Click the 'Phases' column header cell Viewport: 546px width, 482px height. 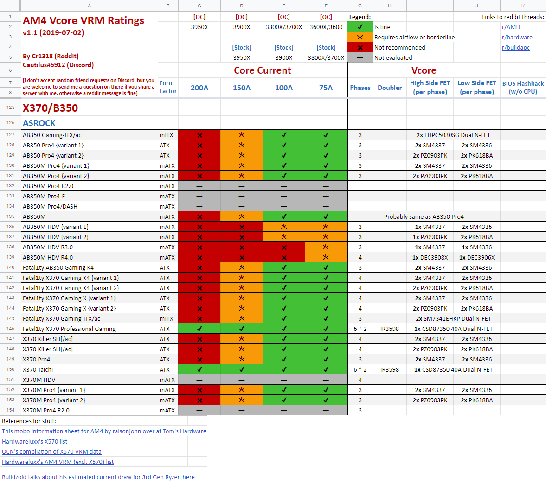coord(360,88)
